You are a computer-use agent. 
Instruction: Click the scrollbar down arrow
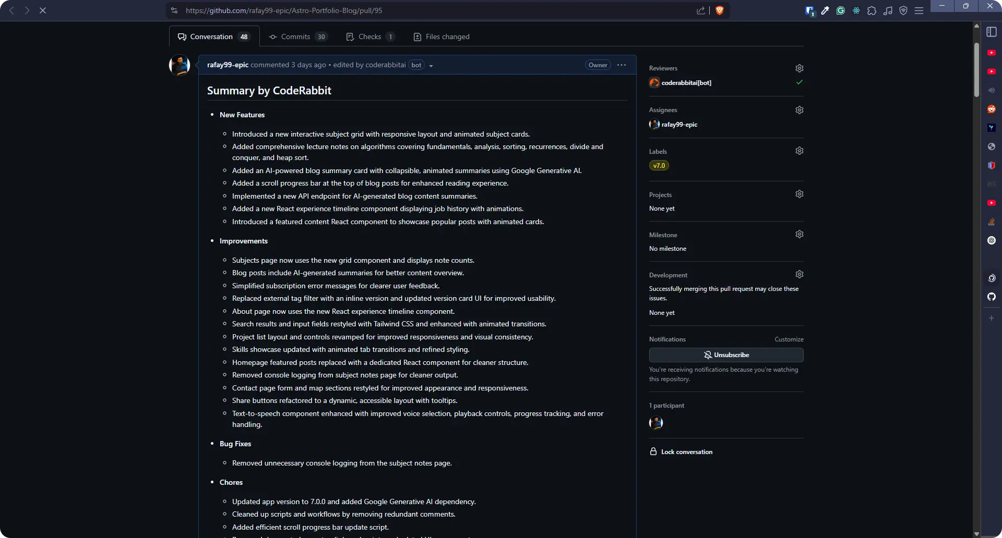[x=976, y=534]
